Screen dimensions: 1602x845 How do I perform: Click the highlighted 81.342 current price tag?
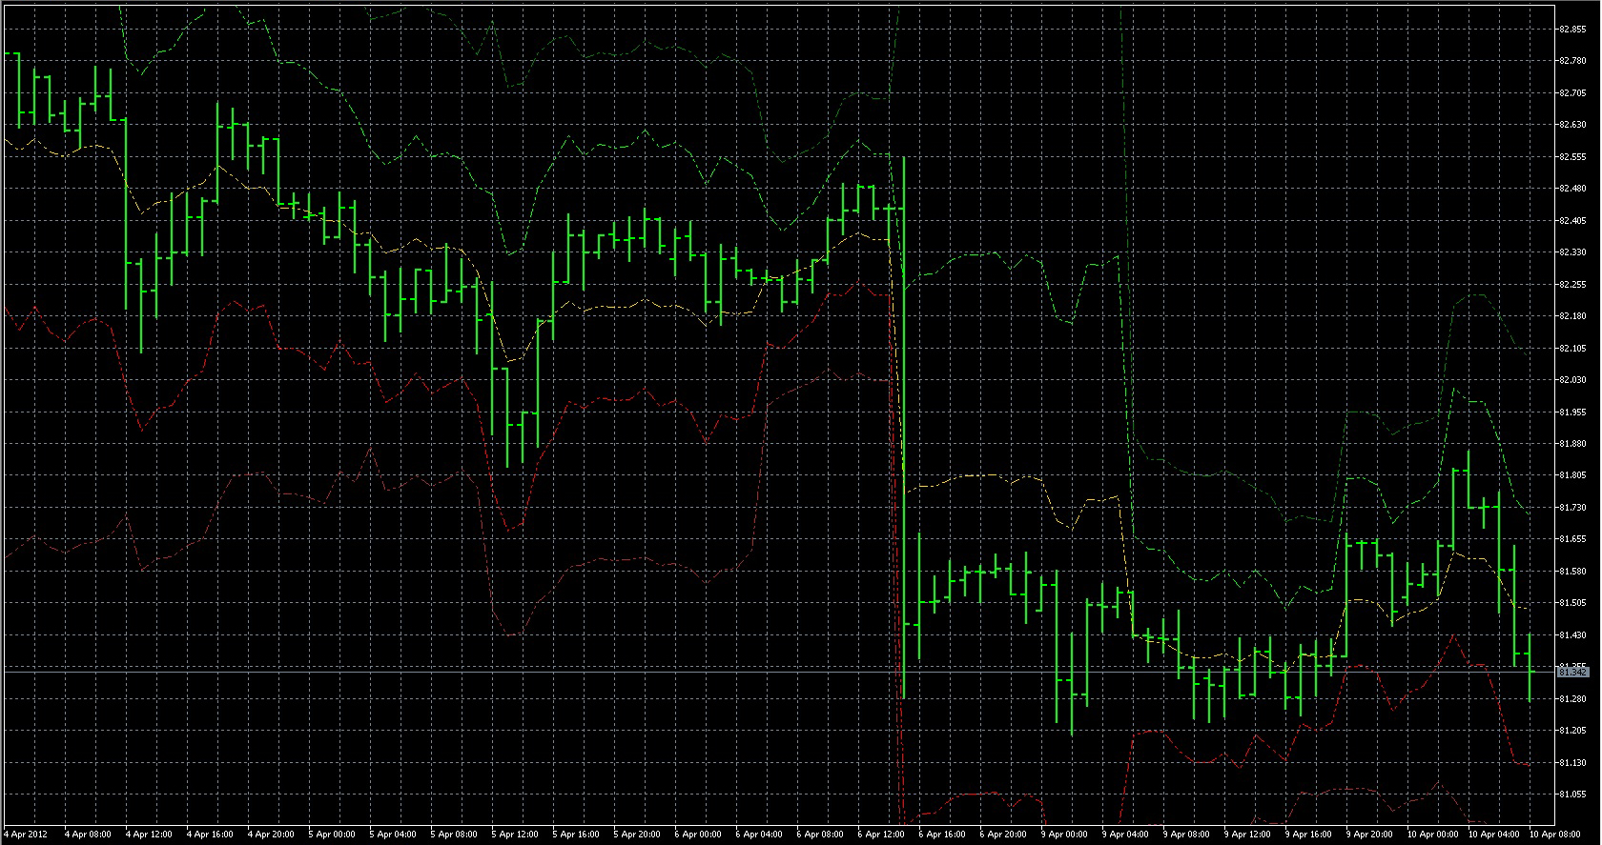(1572, 673)
